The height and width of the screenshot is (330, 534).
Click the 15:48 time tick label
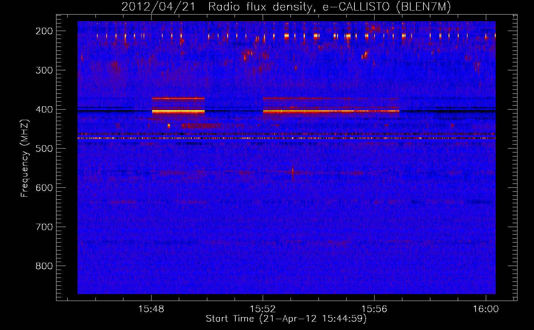(x=151, y=309)
